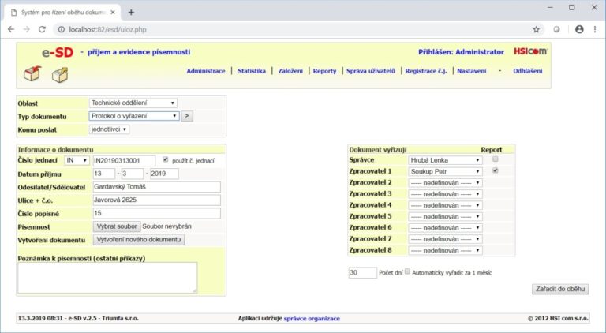Click the Poznámka k písemnosti textarea
606x333 pixels.
(107, 278)
